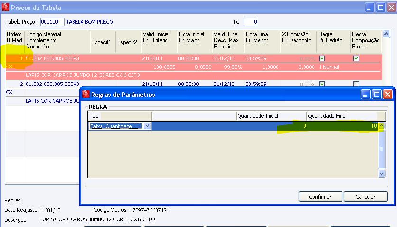Click the Quantidade Inicial cell showing 0

tap(271, 126)
